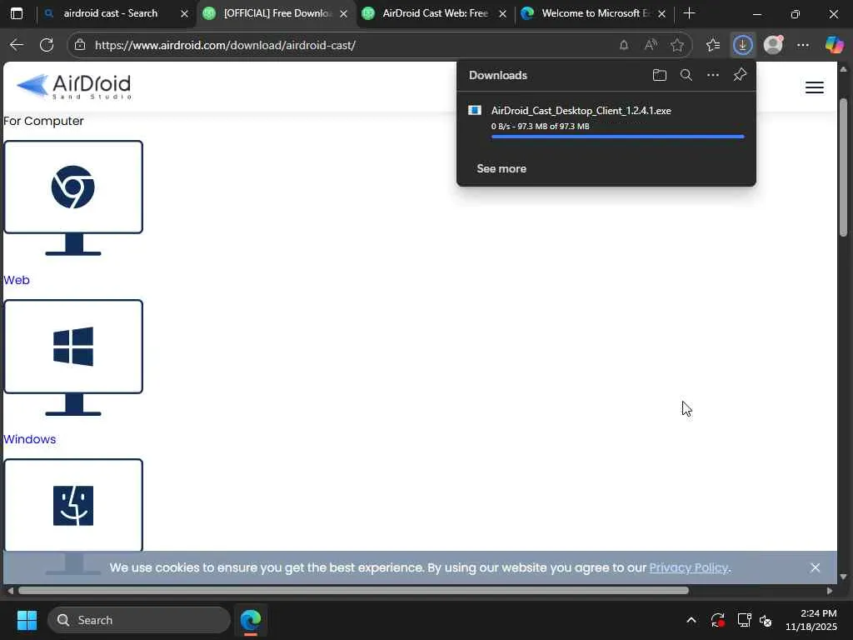853x640 pixels.
Task: Open the browser profile avatar
Action: pos(773,45)
